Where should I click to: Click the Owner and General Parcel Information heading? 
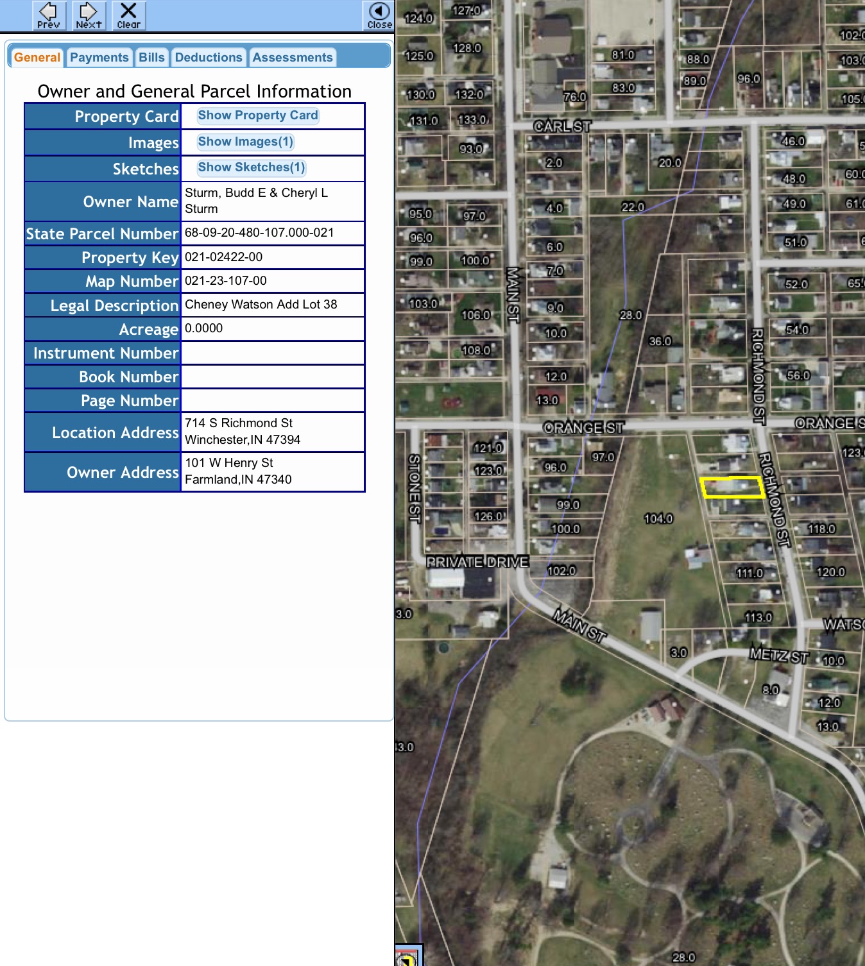pos(194,91)
